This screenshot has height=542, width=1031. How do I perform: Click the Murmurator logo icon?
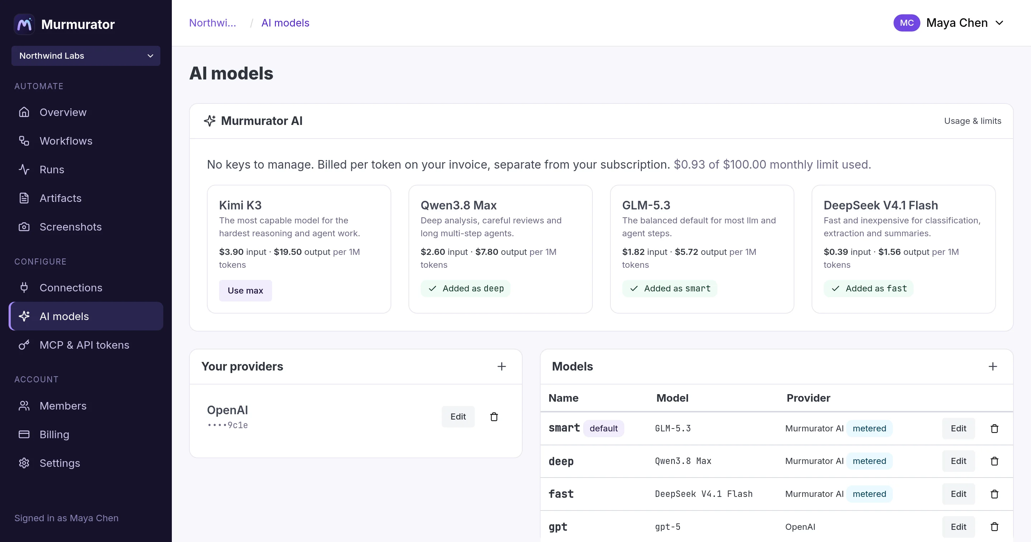point(24,24)
